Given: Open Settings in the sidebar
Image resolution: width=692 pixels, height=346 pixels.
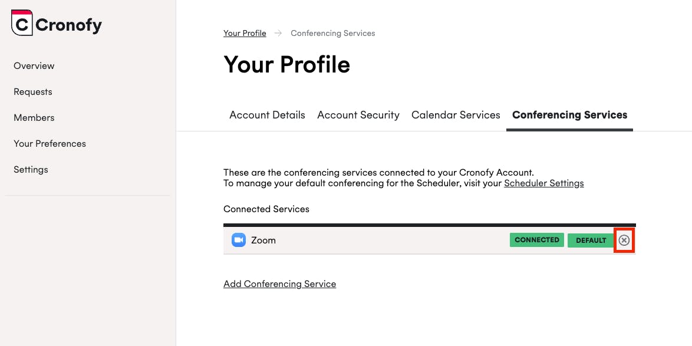Looking at the screenshot, I should point(31,169).
